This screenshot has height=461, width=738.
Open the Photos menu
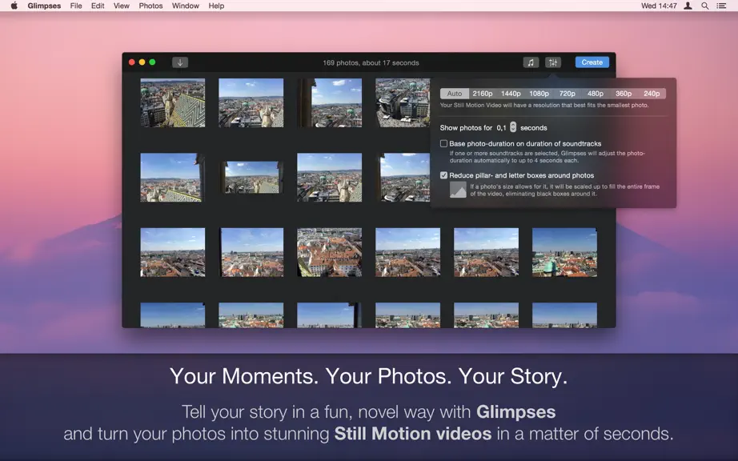point(150,6)
